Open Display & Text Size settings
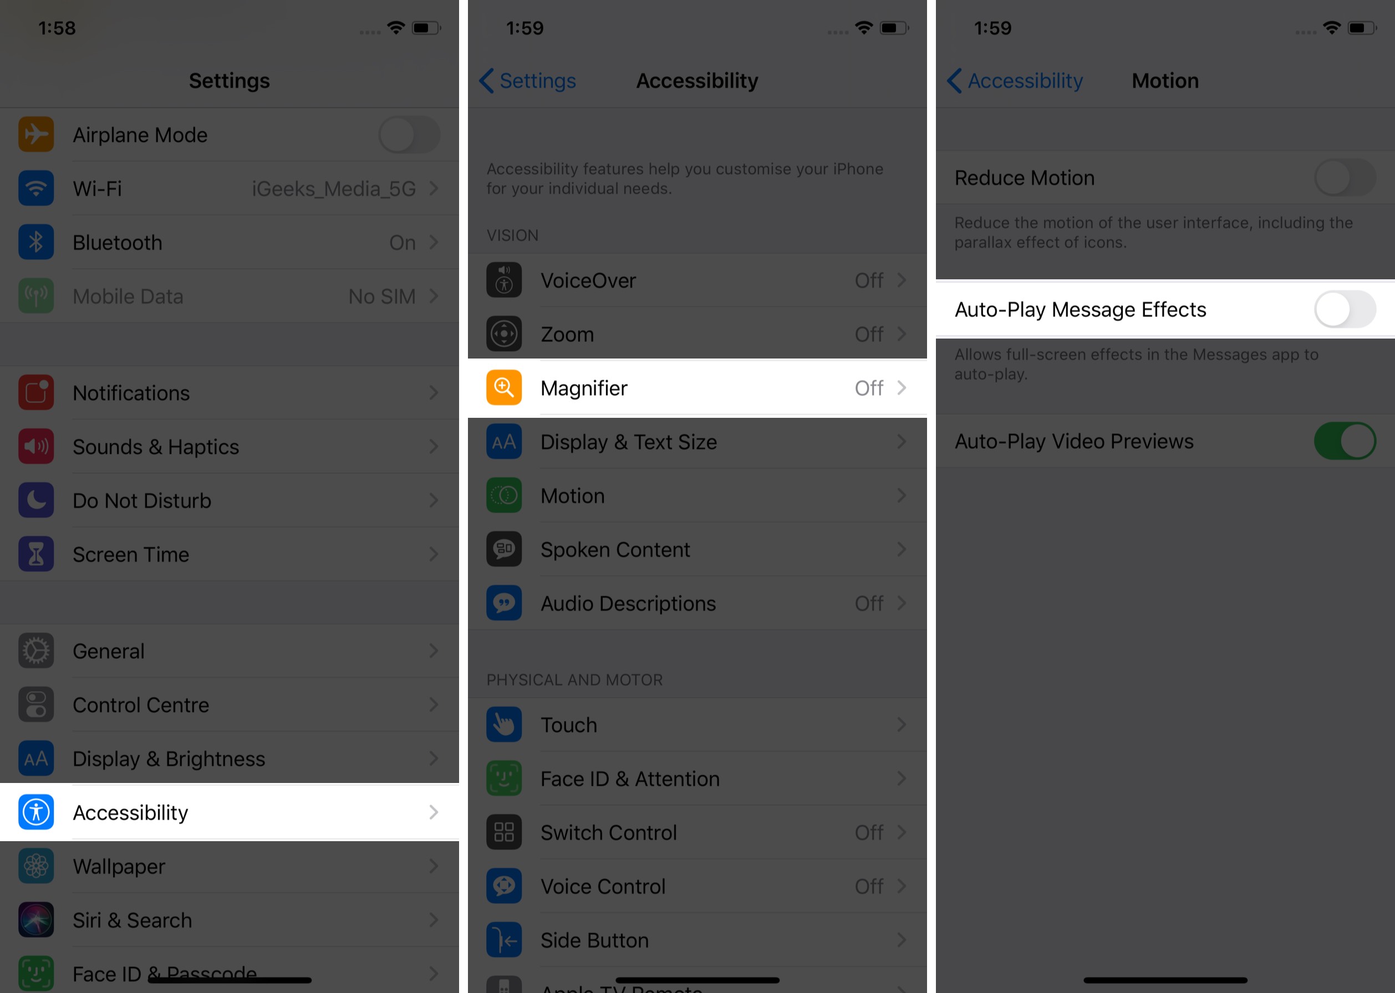 pos(696,442)
